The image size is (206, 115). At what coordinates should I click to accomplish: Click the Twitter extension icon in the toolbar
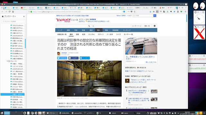(174, 11)
